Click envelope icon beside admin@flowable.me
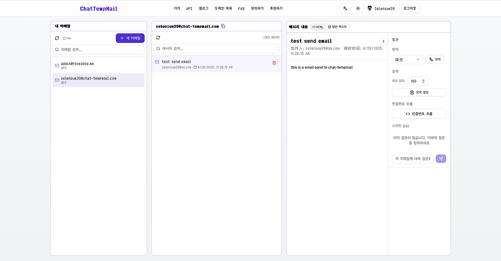The image size is (501, 261). tap(57, 66)
